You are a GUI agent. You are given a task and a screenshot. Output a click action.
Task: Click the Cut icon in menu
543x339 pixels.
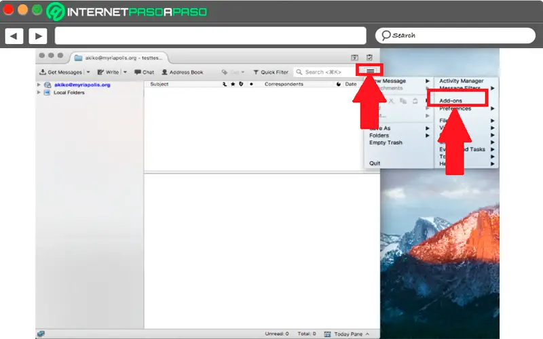click(392, 101)
